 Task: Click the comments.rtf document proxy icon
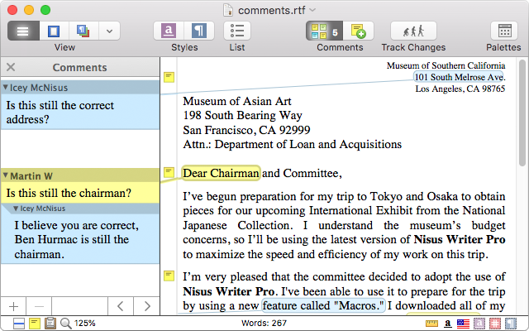click(x=228, y=10)
